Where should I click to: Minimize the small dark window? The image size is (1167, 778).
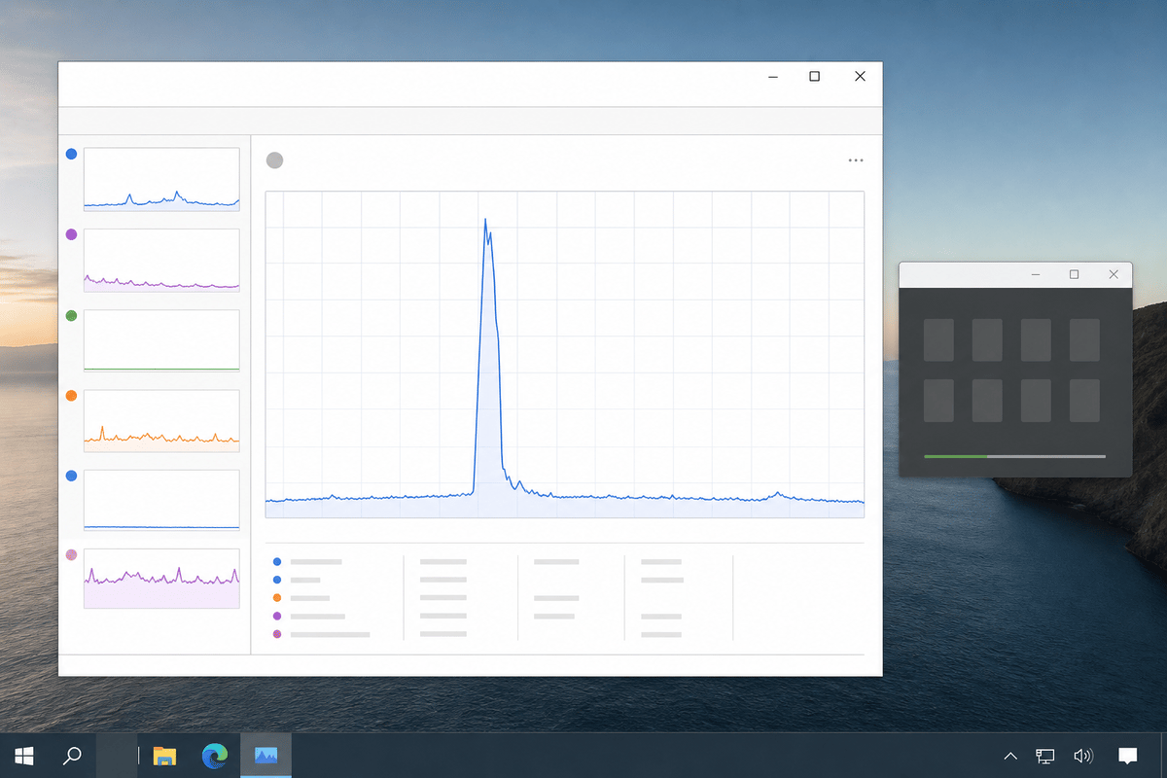point(1036,275)
